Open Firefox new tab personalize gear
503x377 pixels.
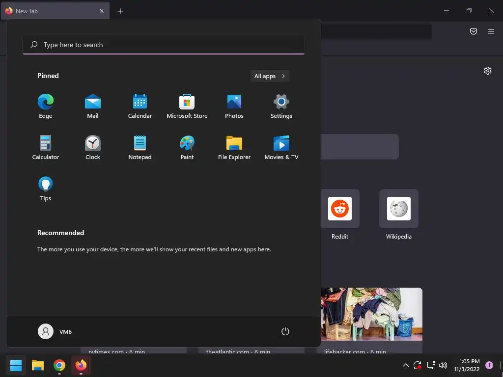(x=488, y=71)
